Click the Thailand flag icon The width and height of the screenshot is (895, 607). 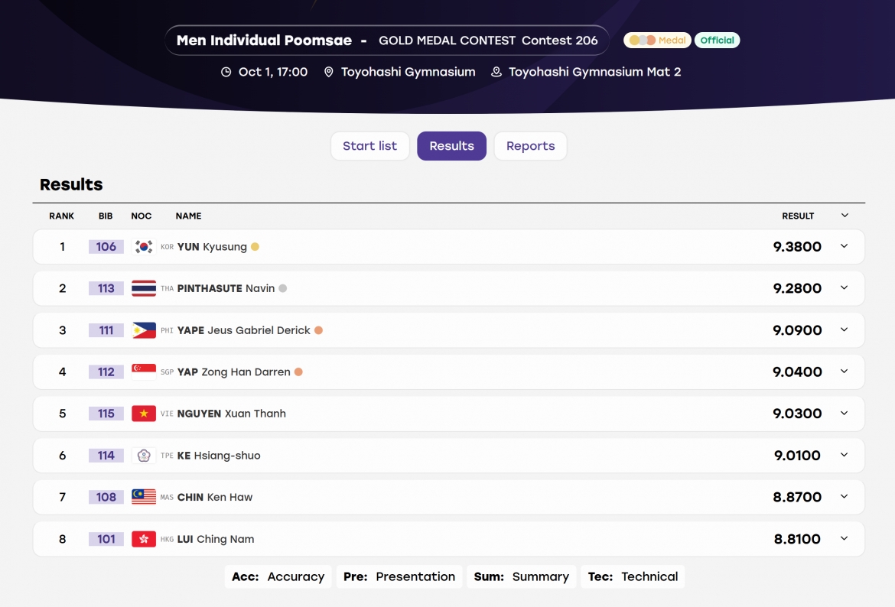click(x=144, y=288)
